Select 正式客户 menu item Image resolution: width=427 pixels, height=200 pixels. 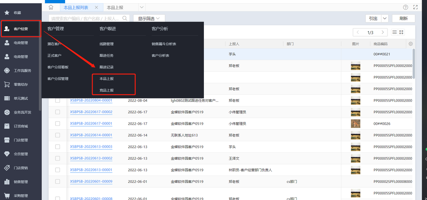click(54, 56)
